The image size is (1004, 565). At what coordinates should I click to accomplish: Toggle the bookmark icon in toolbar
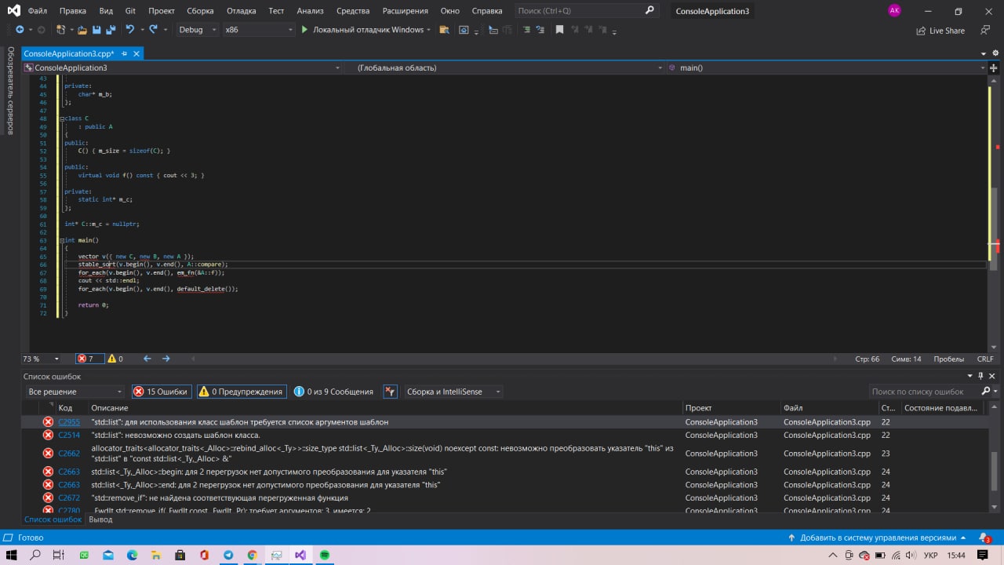(x=559, y=30)
